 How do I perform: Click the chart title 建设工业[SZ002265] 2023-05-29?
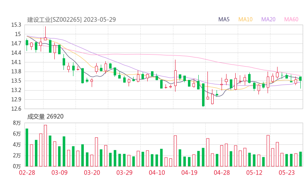[x=71, y=19]
